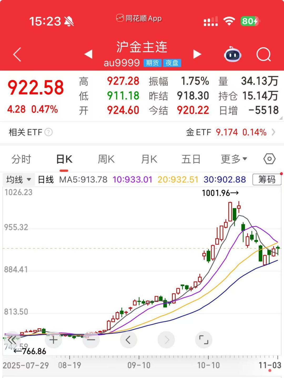This screenshot has width=284, height=378.
Task: Switch to next contract with right triangle
Action: pyautogui.click(x=197, y=54)
